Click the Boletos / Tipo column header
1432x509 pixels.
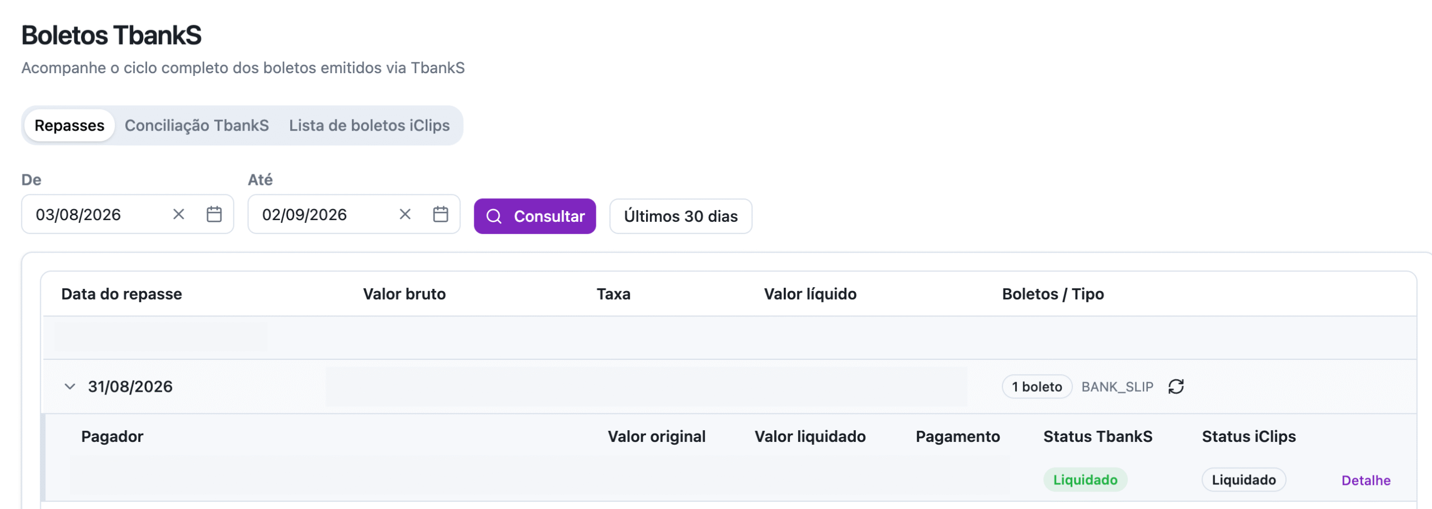tap(1053, 294)
